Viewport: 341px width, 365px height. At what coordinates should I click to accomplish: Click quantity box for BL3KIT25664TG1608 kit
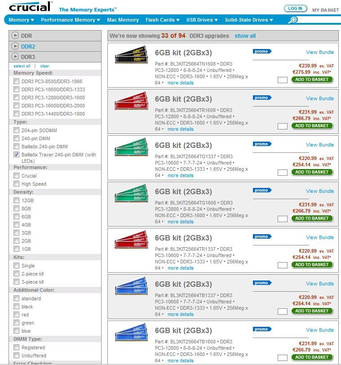coord(283,219)
